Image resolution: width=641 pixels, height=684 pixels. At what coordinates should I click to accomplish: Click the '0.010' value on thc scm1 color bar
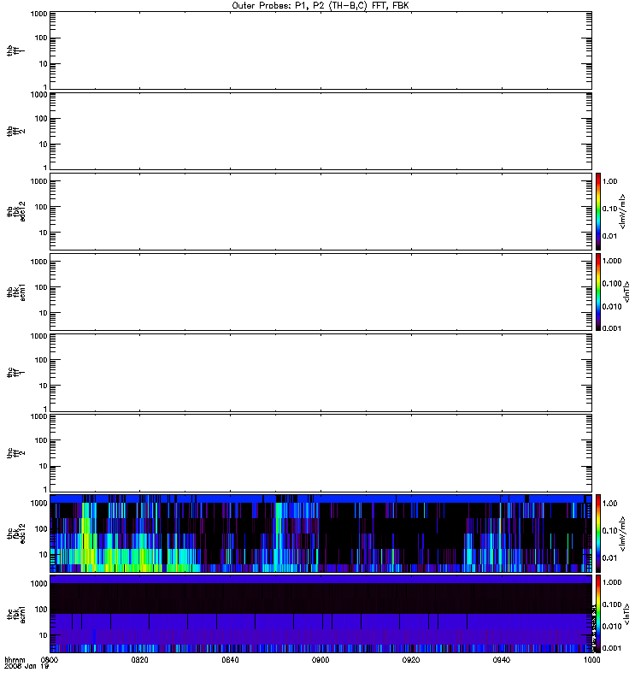click(612, 627)
